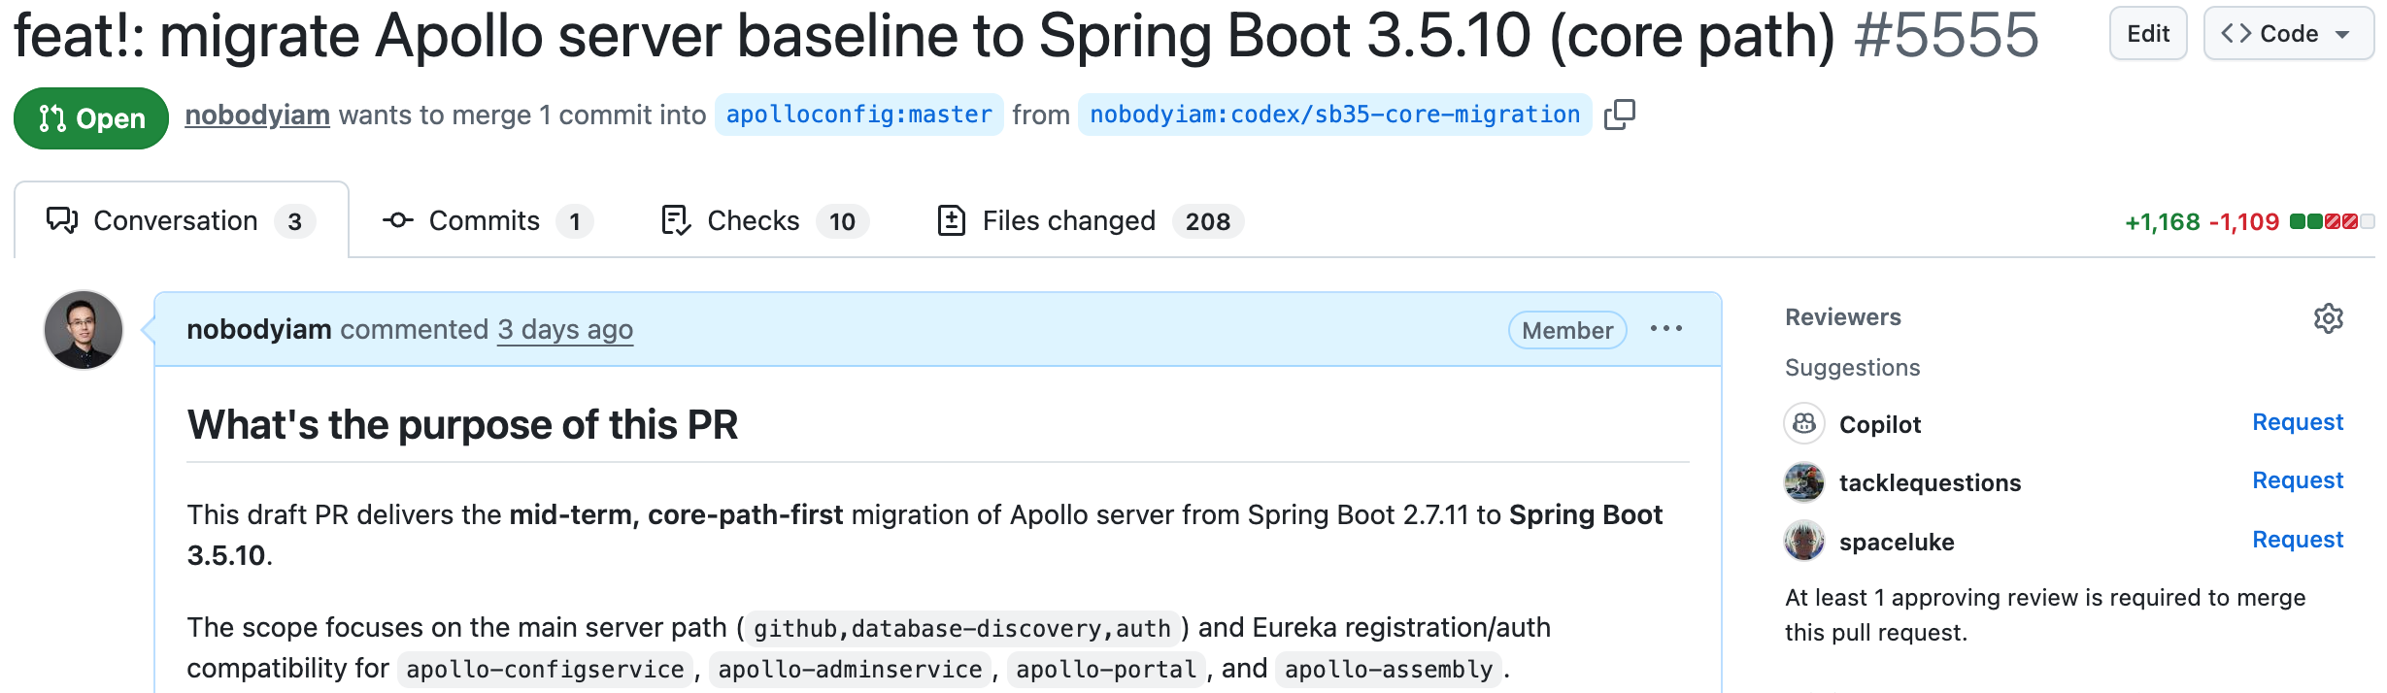2387x693 pixels.
Task: Open nobodyiam:codex/sb35-core-migration branch link
Action: 1334,115
